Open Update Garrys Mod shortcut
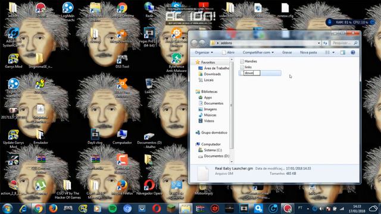The height and width of the screenshot is (214, 381). [13, 139]
